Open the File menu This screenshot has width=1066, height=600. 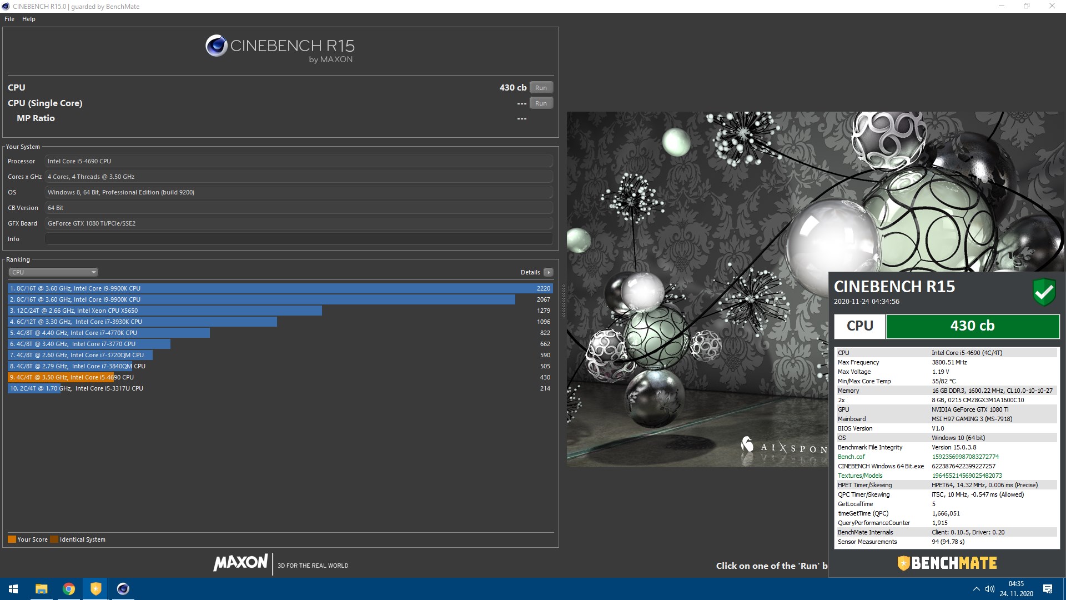coord(9,19)
